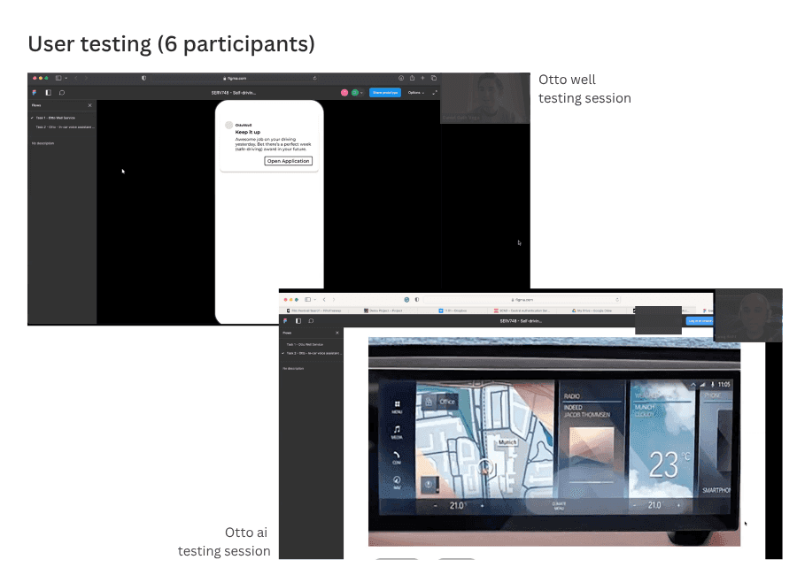Open RADIO widget header on car display
This screenshot has height=575, width=797.
point(572,395)
